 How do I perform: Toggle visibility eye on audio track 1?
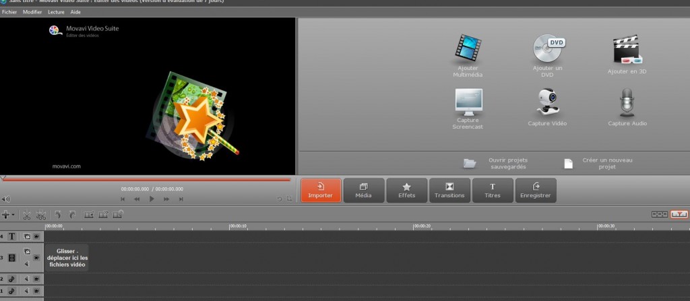[36, 291]
